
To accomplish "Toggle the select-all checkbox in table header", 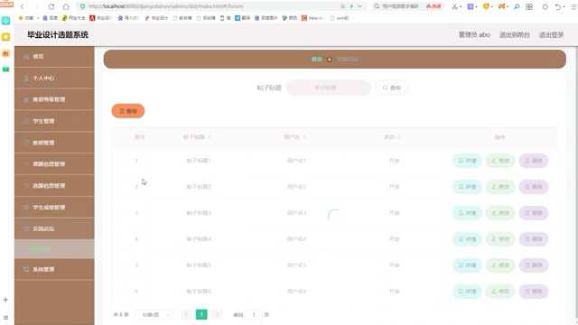I will pos(120,137).
